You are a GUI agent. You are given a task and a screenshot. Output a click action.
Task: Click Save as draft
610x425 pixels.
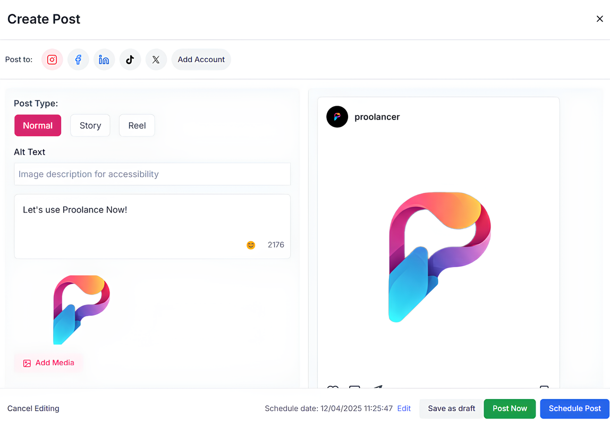tap(451, 409)
